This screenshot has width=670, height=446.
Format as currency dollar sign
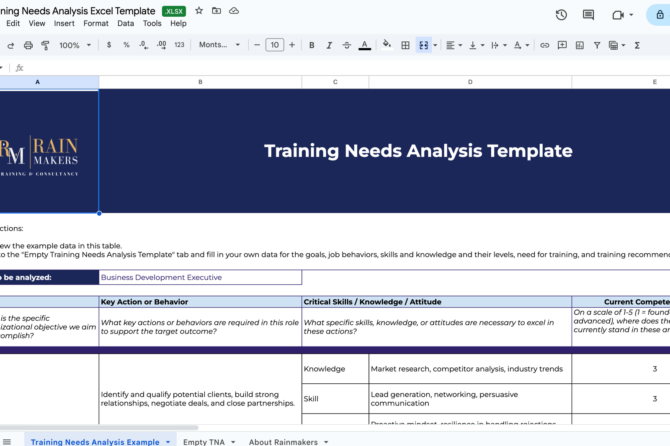coord(109,45)
